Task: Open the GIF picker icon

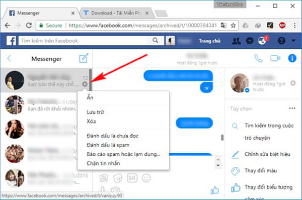Action: (x=132, y=178)
